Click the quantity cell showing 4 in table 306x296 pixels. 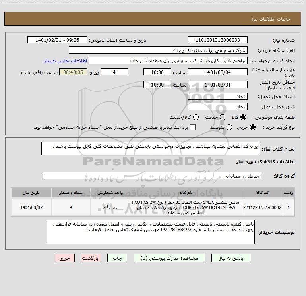[71, 207]
